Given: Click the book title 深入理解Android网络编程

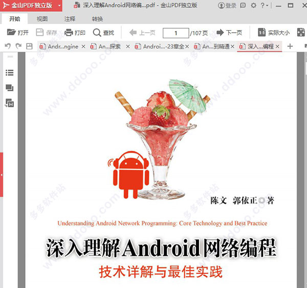Looking at the screenshot, I should 161,248.
